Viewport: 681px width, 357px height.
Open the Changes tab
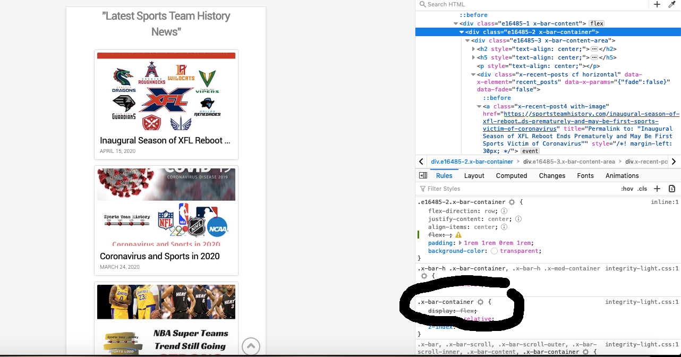point(552,175)
